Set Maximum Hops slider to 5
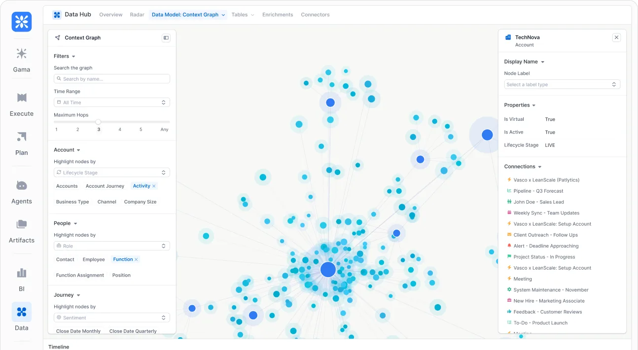This screenshot has height=350, width=638. 141,122
